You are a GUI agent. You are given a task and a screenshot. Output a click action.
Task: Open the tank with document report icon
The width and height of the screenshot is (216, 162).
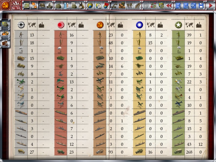tap(50, 5)
